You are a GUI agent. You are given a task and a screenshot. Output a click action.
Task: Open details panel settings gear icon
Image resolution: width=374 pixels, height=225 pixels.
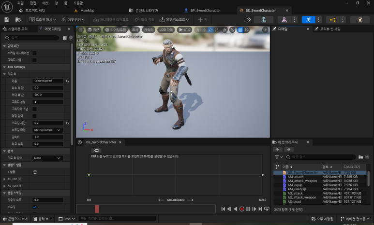pos(71,38)
